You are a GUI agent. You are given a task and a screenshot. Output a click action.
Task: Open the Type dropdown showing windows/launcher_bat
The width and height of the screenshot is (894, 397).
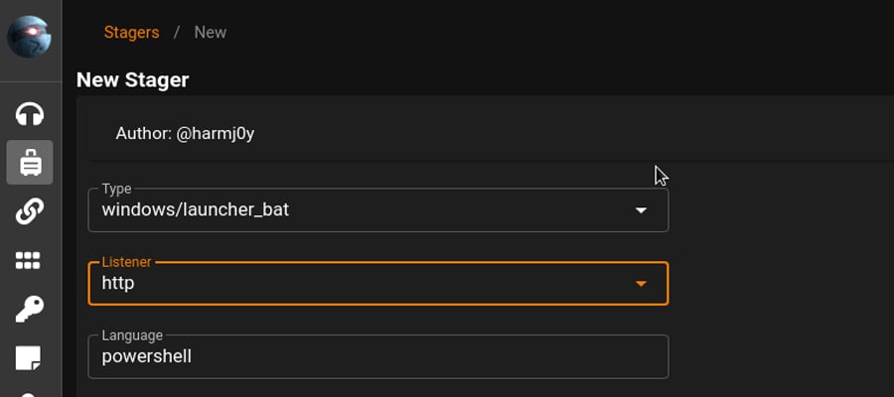click(378, 210)
